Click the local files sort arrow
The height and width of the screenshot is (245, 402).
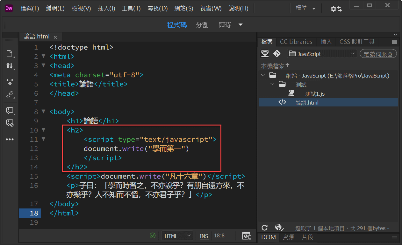[288, 65]
